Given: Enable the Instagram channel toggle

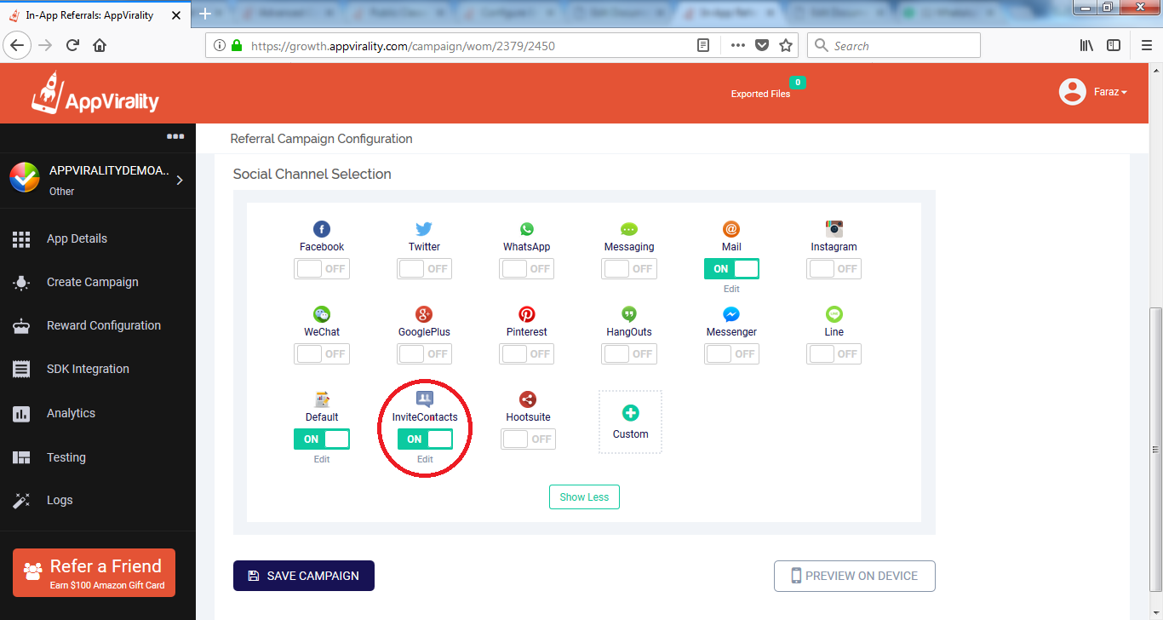Looking at the screenshot, I should 834,269.
